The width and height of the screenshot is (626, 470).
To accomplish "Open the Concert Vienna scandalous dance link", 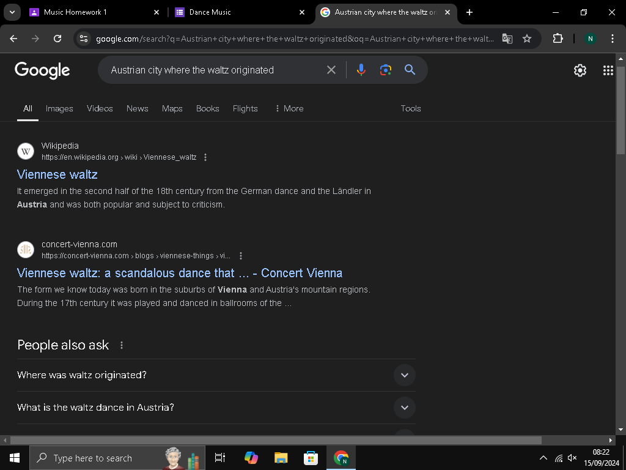I will pos(180,273).
